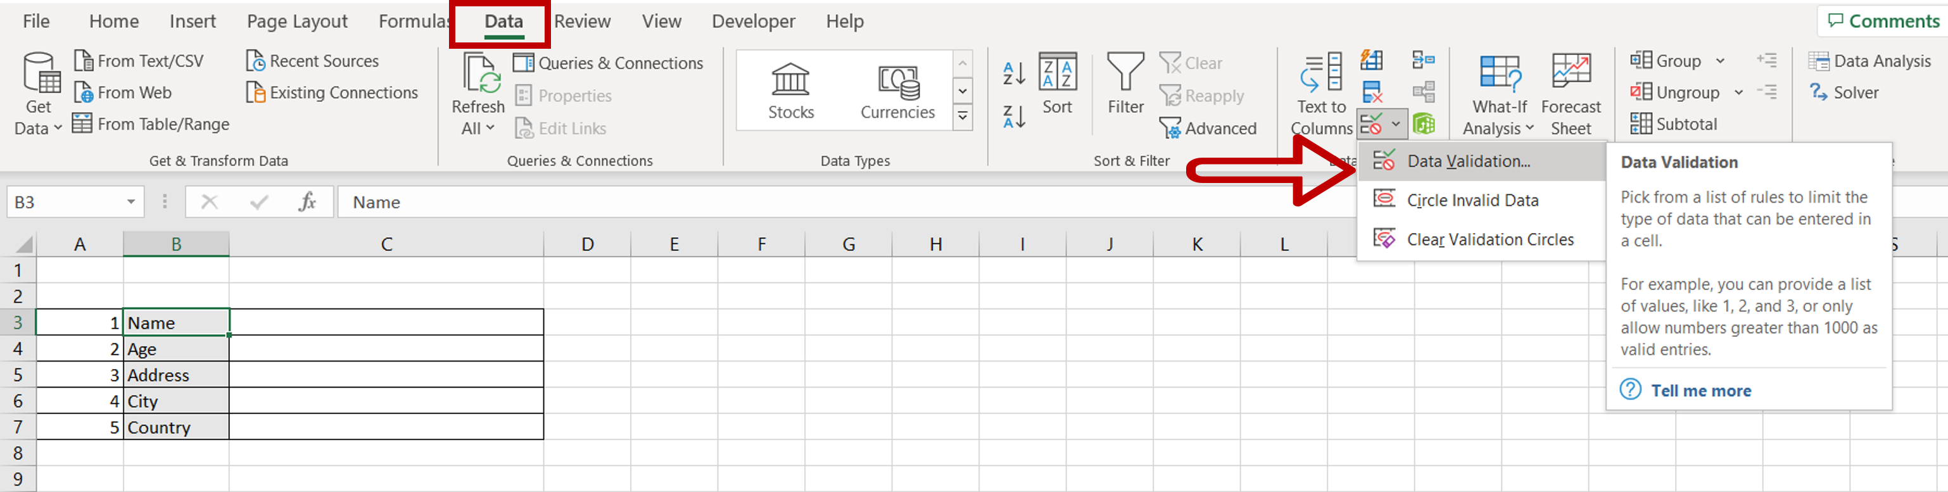Expand the Data Types gallery
This screenshot has height=492, width=1948.
[x=963, y=117]
